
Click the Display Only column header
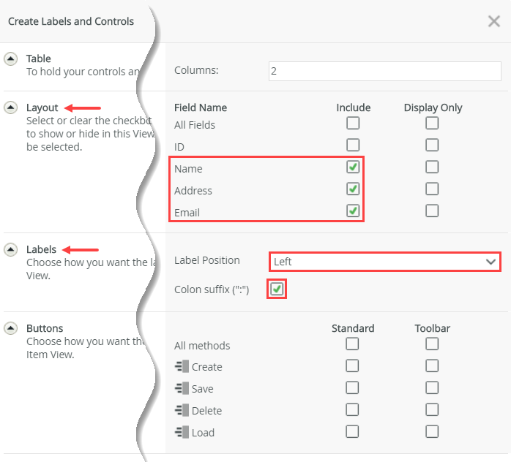pyautogui.click(x=433, y=108)
